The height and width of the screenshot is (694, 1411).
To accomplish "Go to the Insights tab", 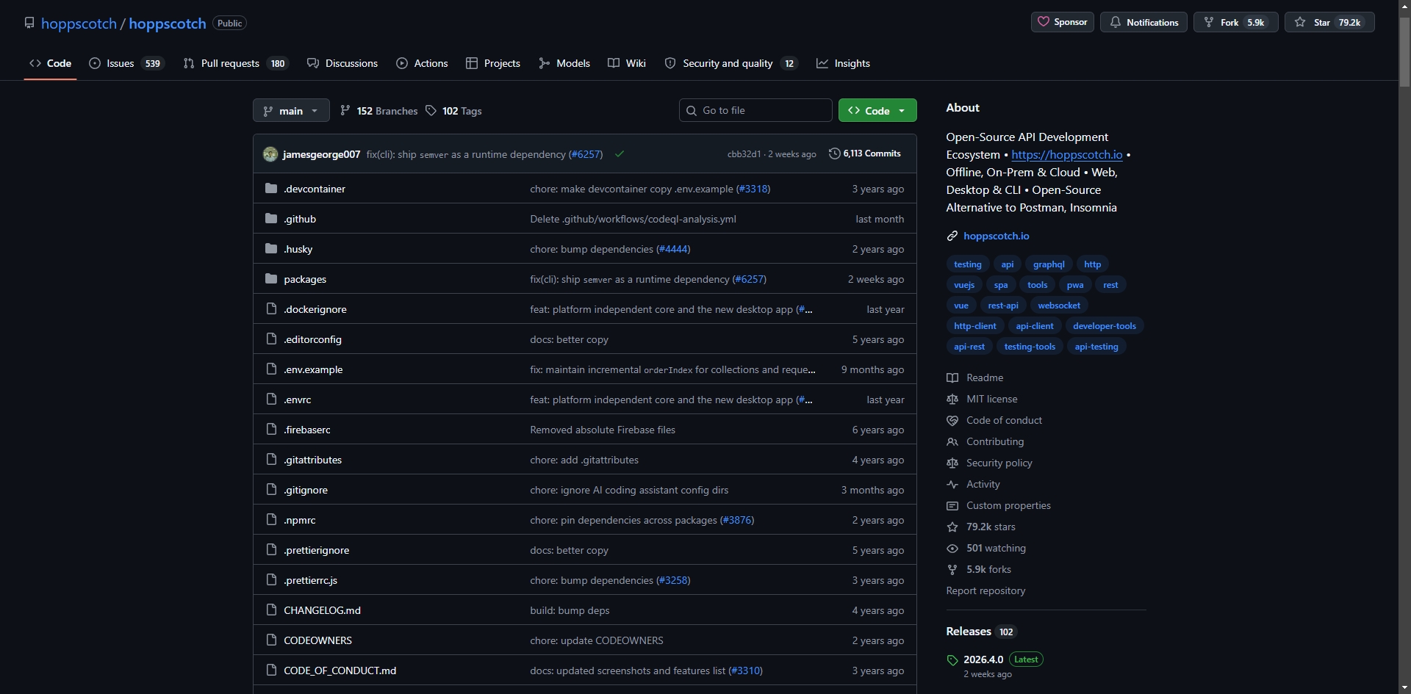I will pyautogui.click(x=843, y=63).
